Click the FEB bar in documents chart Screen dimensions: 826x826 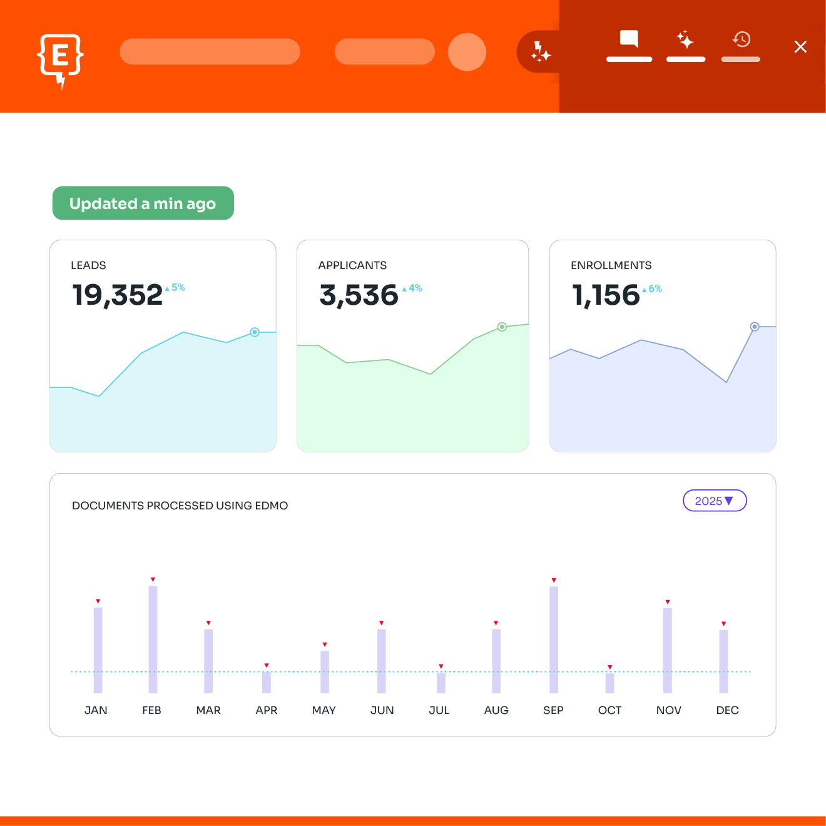point(153,638)
